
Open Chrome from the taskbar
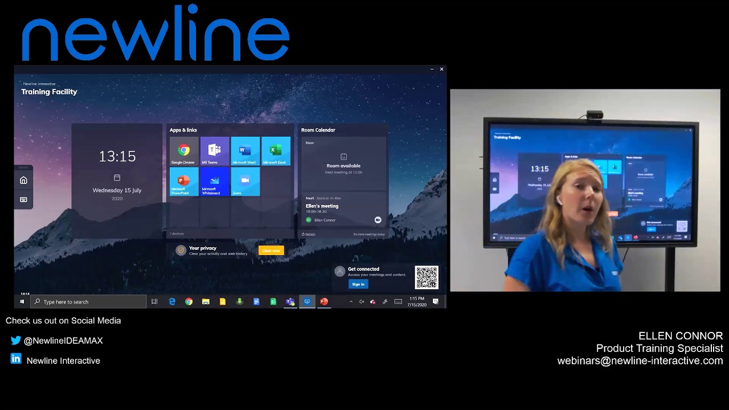point(189,302)
